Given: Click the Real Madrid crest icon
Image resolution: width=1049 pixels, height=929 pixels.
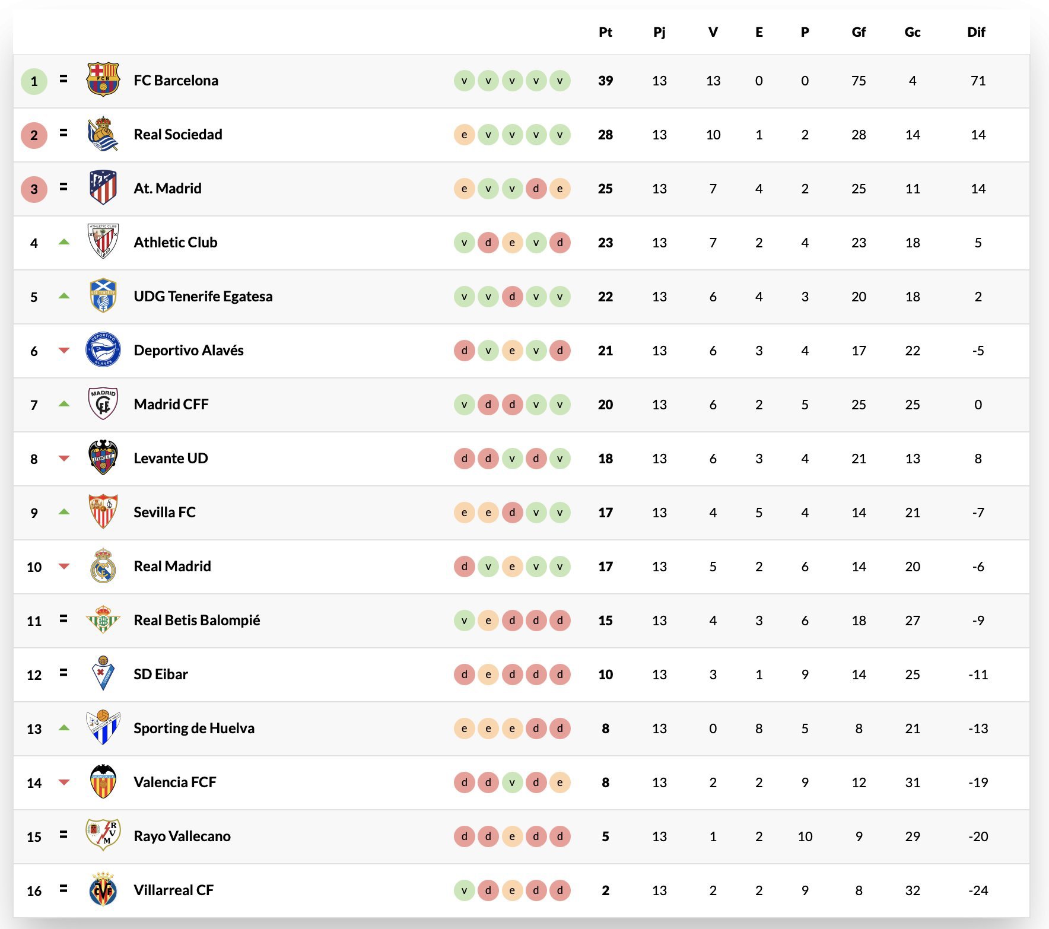Looking at the screenshot, I should 103,565.
